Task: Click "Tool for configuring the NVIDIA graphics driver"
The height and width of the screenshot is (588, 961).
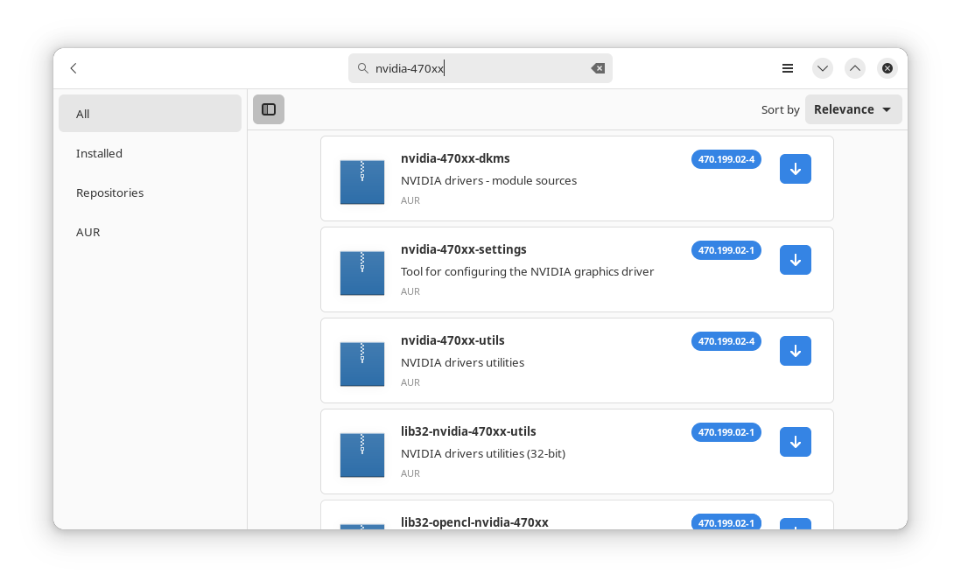Action: pyautogui.click(x=527, y=271)
